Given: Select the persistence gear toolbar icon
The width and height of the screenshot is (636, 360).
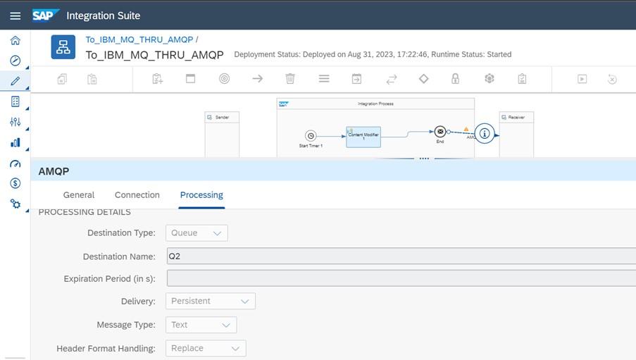Looking at the screenshot, I should coord(490,78).
